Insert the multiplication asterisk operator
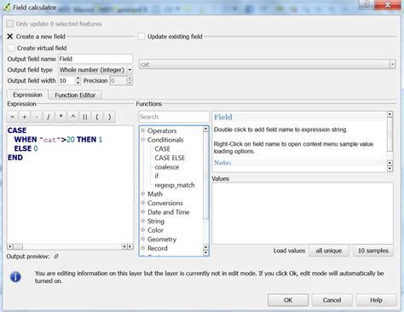This screenshot has height=312, width=404. tap(61, 117)
